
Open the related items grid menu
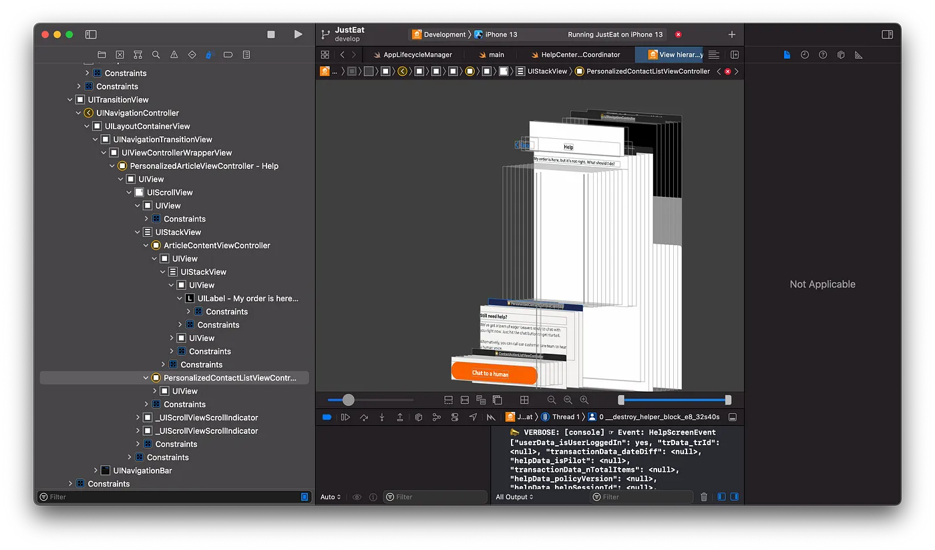pos(325,55)
